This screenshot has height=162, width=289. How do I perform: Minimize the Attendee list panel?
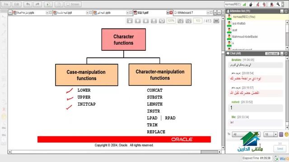pos(282,11)
